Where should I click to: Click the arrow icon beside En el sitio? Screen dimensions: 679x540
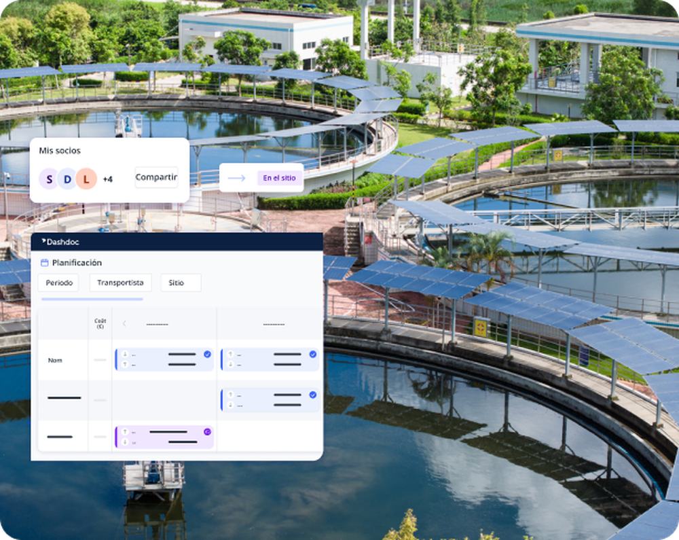(x=236, y=178)
